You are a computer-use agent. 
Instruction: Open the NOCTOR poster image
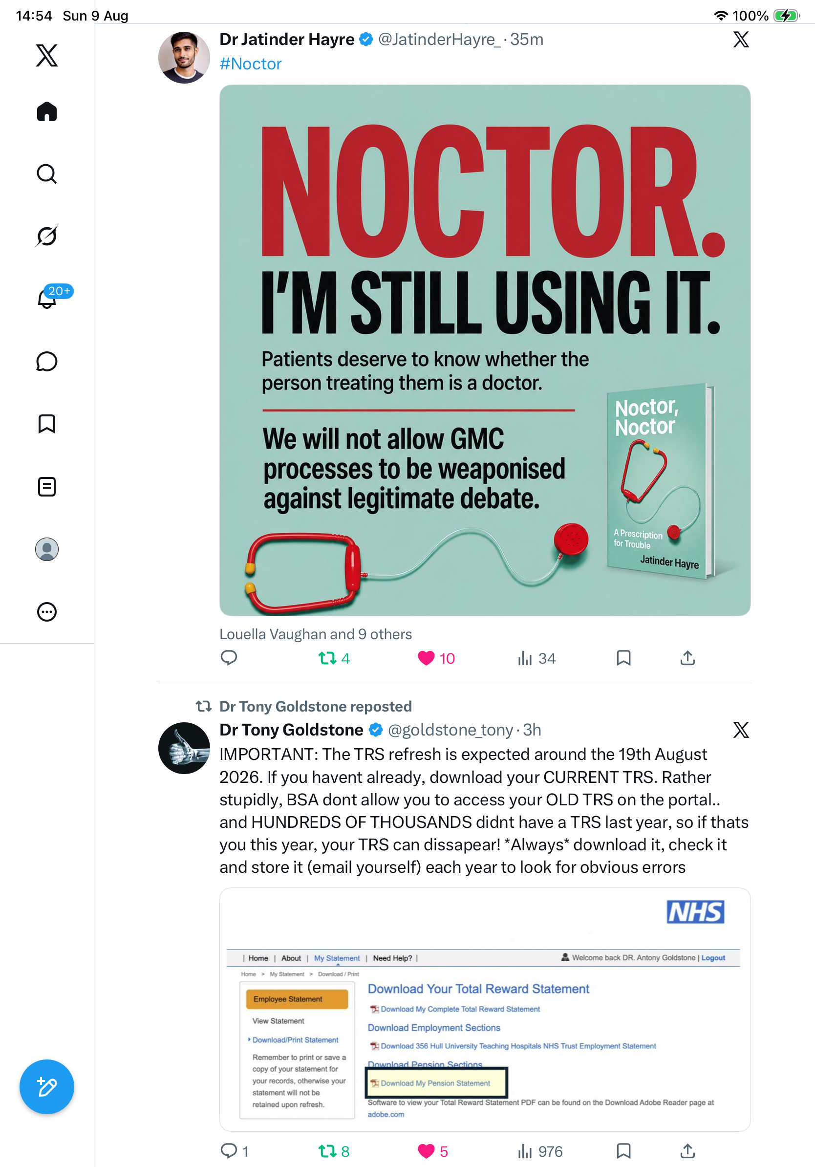(485, 350)
